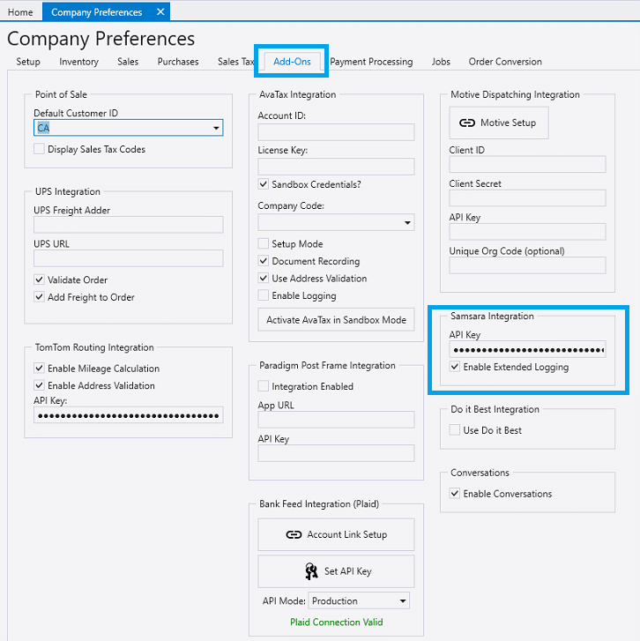Viewport: 640px width, 641px height.
Task: Open the Default Customer ID dropdown
Action: (x=216, y=129)
